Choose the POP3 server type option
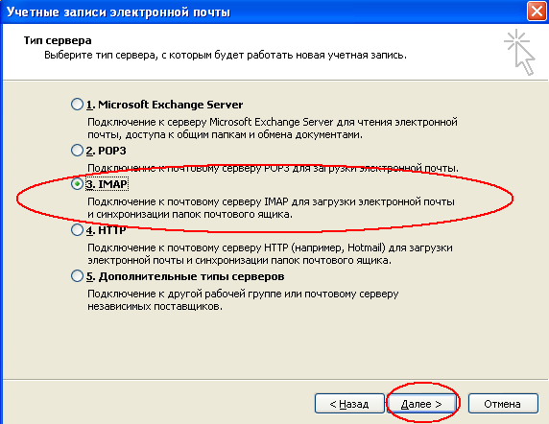549x424 pixels. point(77,151)
